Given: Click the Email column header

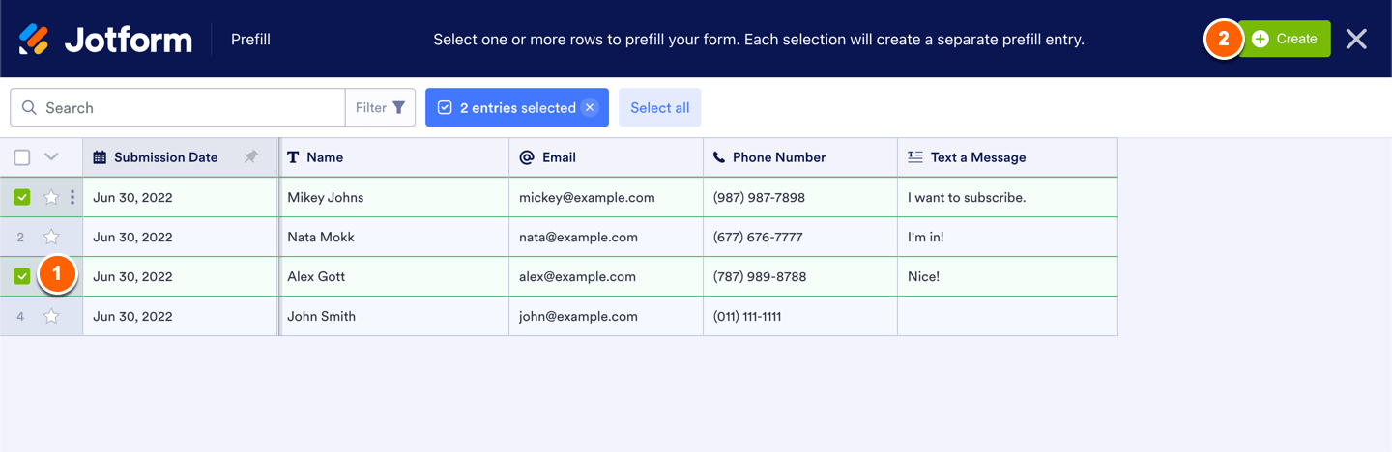Looking at the screenshot, I should [559, 157].
